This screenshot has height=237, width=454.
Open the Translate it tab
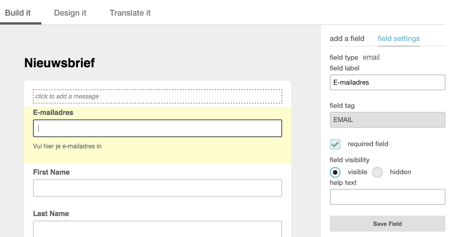130,13
